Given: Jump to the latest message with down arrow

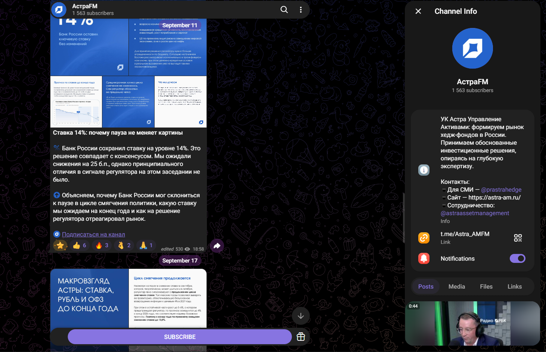Looking at the screenshot, I should coord(301,316).
